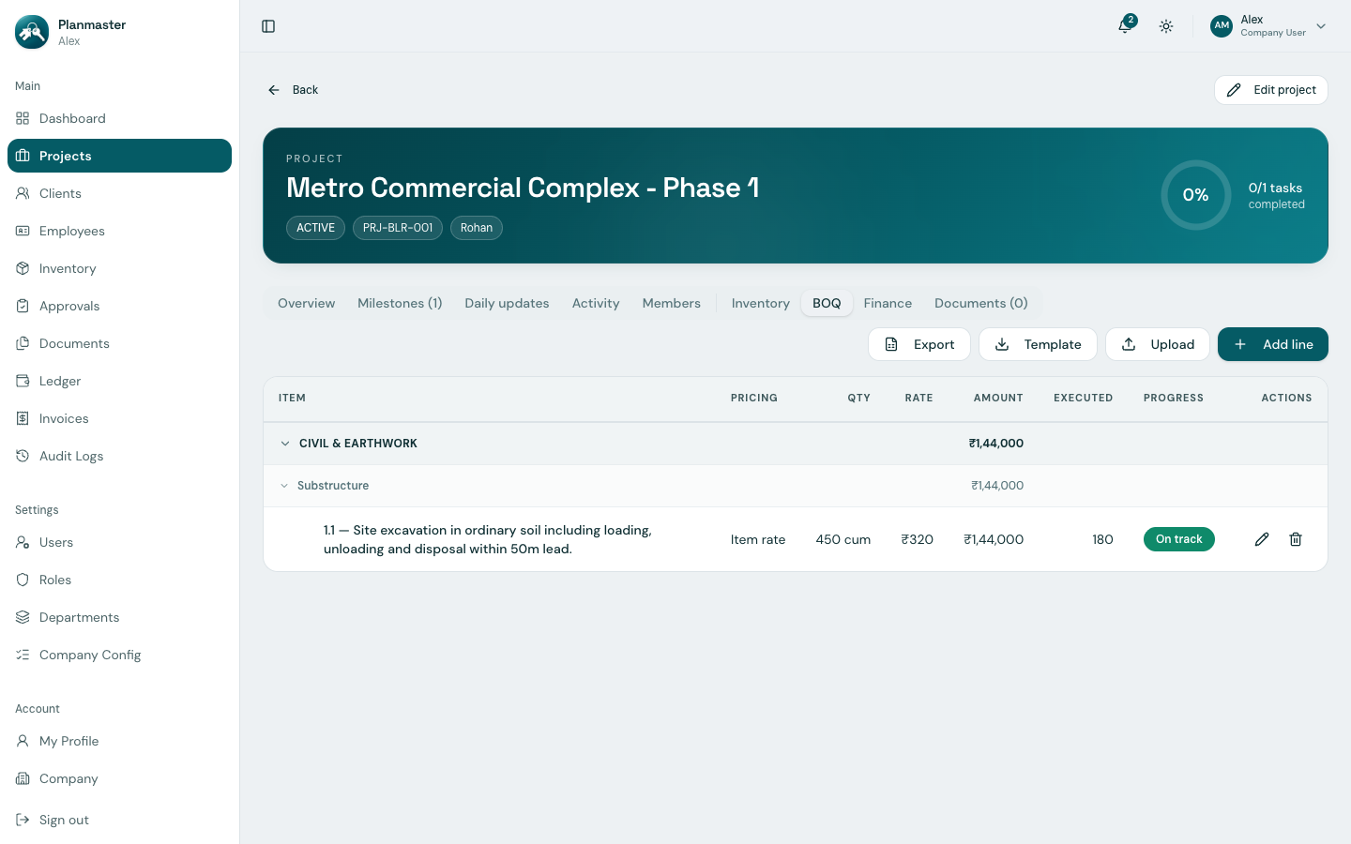Open the Activity tab
Screen dimensions: 1351x844
point(596,303)
